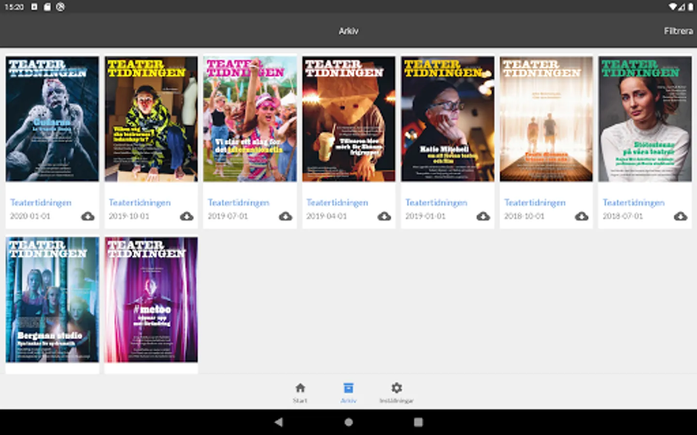Tap the status bar clock showing 15:20

[14, 7]
